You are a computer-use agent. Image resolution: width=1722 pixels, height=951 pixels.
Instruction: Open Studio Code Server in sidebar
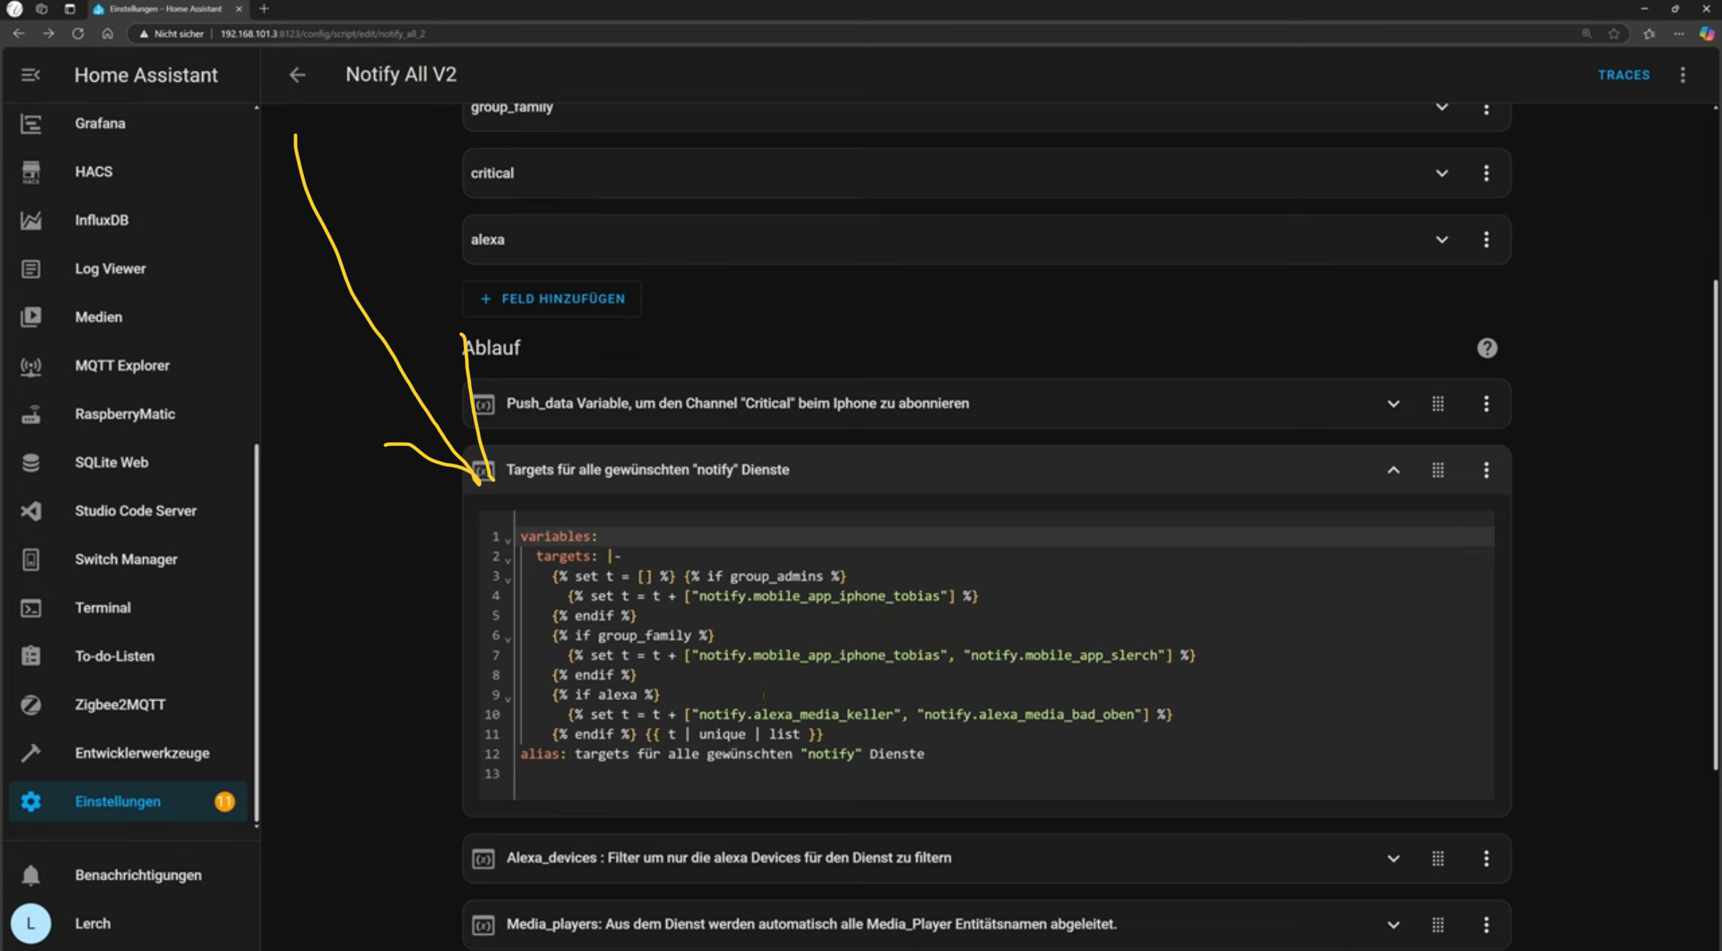(135, 511)
